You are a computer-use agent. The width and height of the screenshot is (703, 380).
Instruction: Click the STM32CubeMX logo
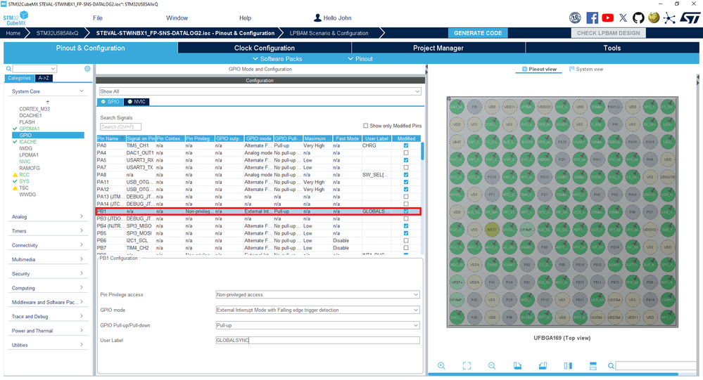[x=15, y=18]
